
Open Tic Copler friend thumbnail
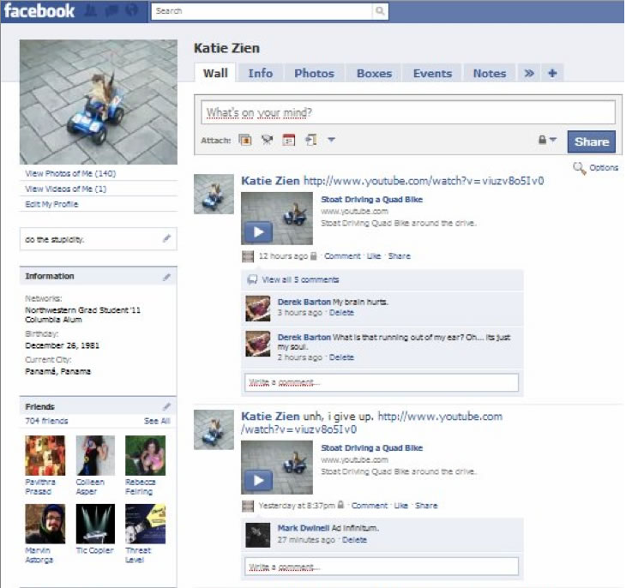point(95,524)
